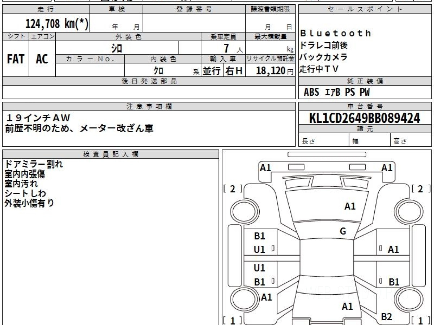Click the 右H steering value

(234, 71)
